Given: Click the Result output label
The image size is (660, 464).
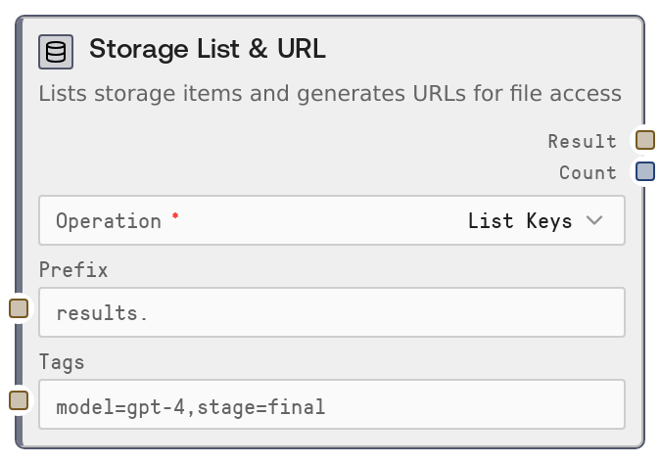Looking at the screenshot, I should 582,141.
